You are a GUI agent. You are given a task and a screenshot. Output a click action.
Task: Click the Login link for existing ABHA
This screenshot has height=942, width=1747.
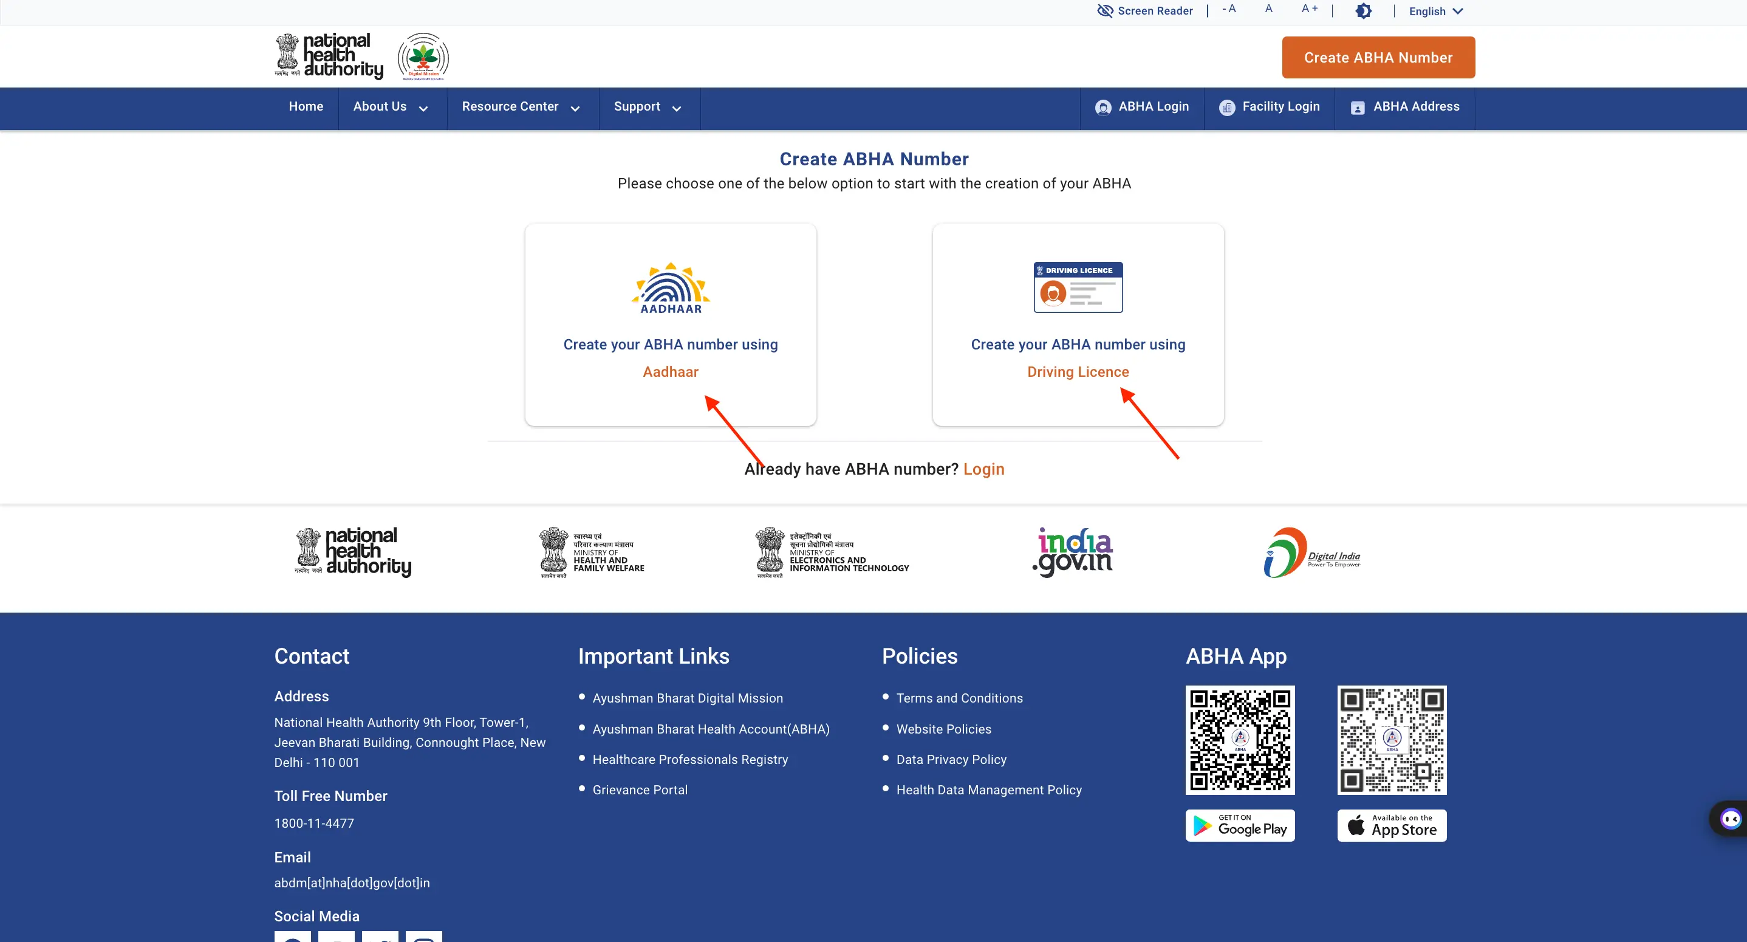coord(983,469)
